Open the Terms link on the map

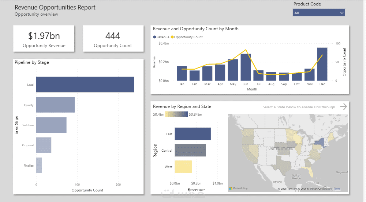(337, 189)
